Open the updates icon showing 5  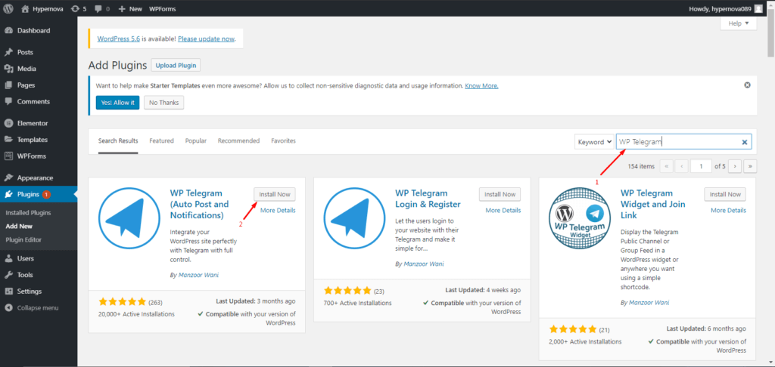click(77, 8)
